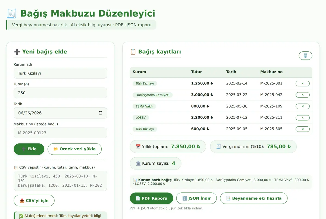Click the 3.000,00 ₺ amount
This screenshot has width=326, height=219.
[202, 95]
